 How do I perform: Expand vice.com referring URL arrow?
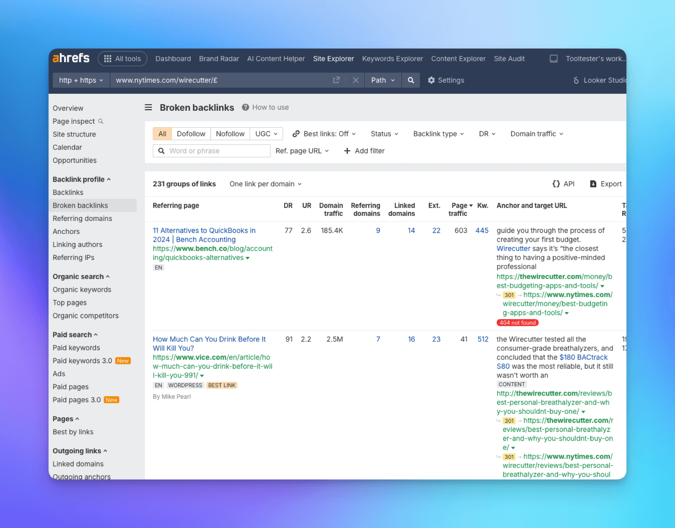[202, 376]
